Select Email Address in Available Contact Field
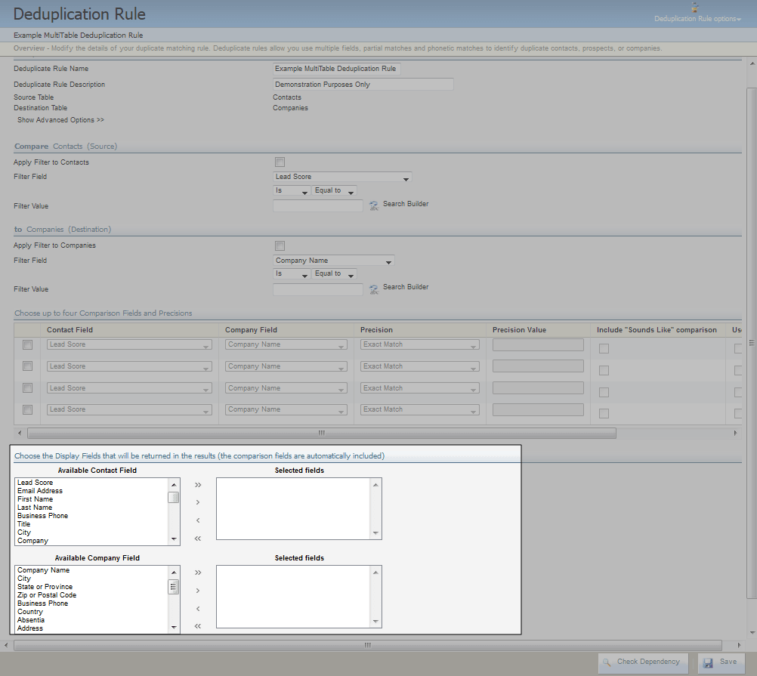The height and width of the screenshot is (676, 757). coord(40,491)
